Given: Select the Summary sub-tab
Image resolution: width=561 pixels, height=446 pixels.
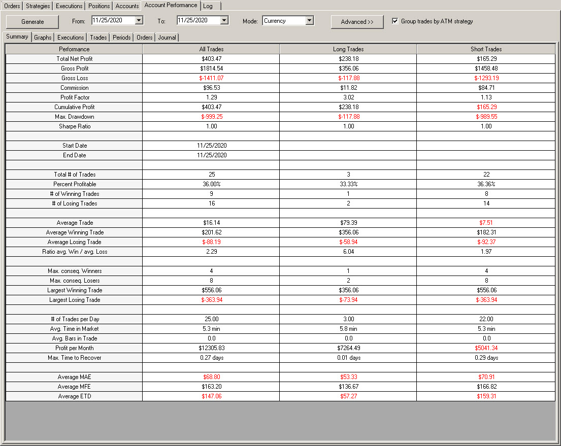Looking at the screenshot, I should tap(17, 37).
